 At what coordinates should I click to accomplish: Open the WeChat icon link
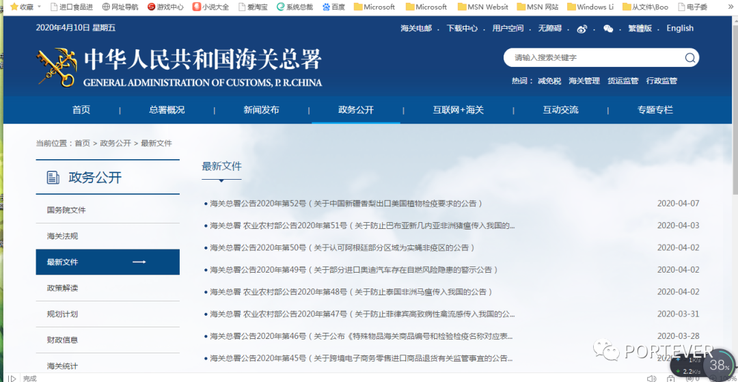pos(608,29)
